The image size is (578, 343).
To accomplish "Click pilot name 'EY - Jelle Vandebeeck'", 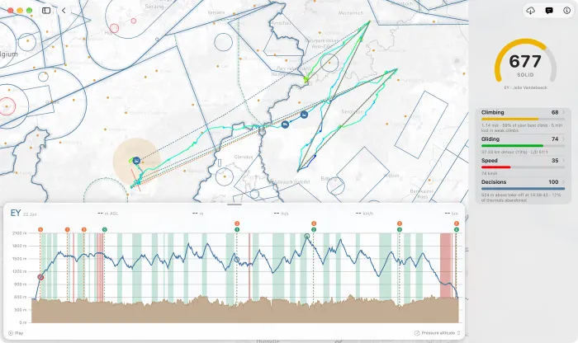I will point(525,87).
